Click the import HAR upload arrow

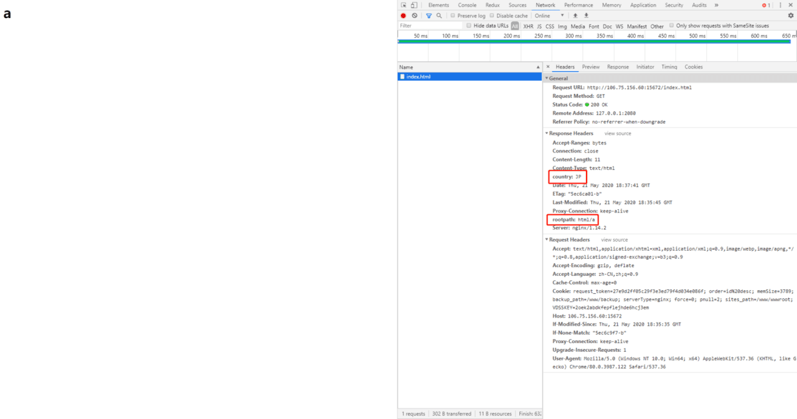click(x=575, y=16)
